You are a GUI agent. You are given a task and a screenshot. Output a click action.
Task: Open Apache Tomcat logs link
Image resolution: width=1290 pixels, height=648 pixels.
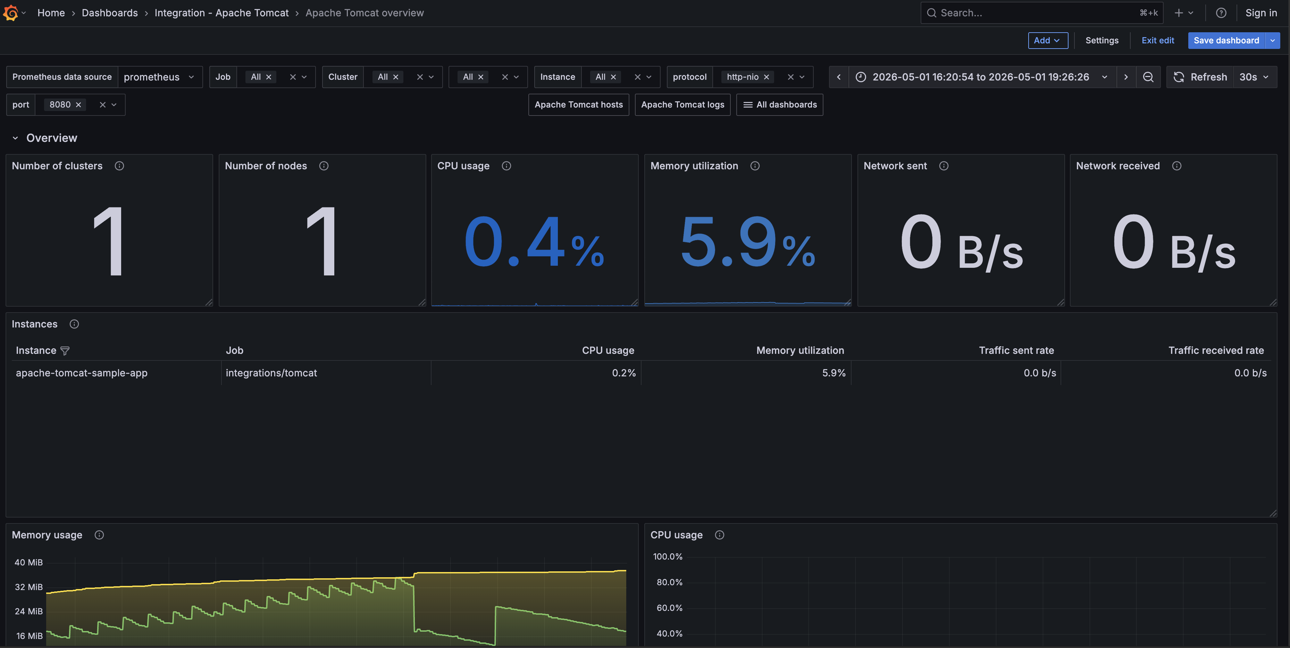[x=682, y=104]
